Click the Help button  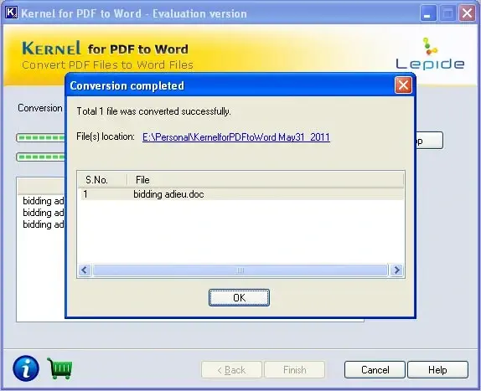[x=437, y=370]
